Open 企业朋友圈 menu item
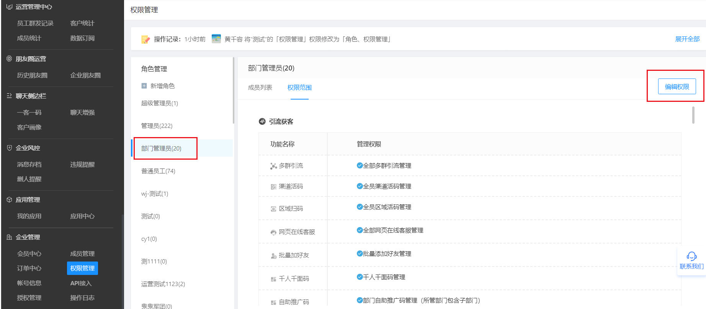Image resolution: width=706 pixels, height=309 pixels. [85, 75]
